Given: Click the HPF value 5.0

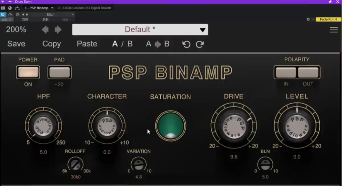Looking at the screenshot, I should tap(43, 152).
